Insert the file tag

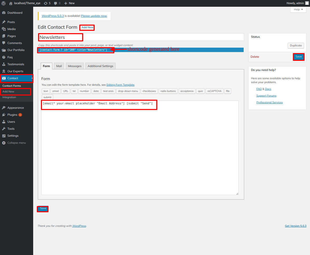point(228,91)
